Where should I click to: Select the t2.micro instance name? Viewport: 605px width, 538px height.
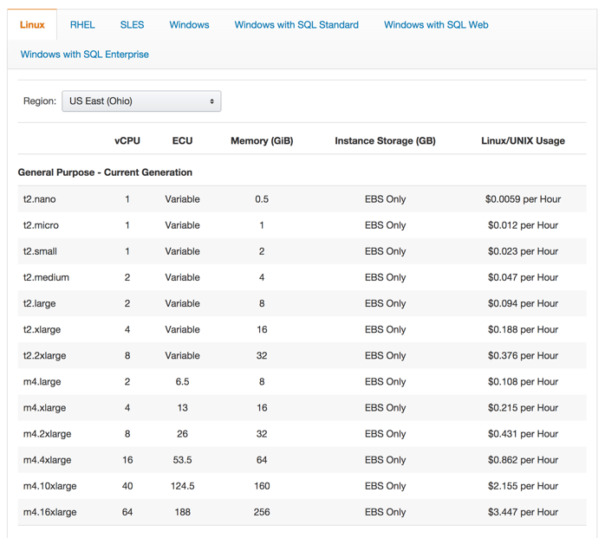pos(41,225)
